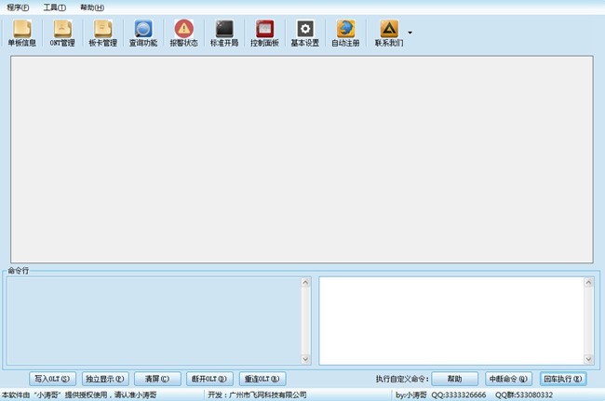Image resolution: width=605 pixels, height=401 pixels.
Task: Start the 自动注册 globe icon
Action: pos(345,33)
